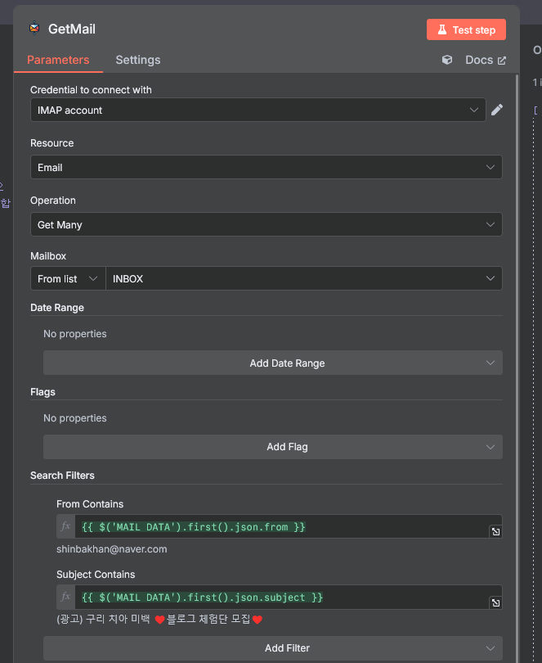542x663 pixels.
Task: Open the INBOX mailbox dropdown
Action: coord(304,278)
